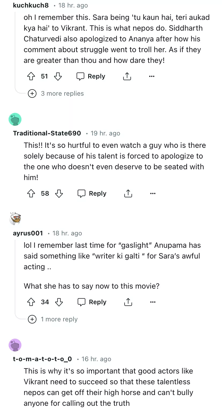Downvote ayrus001's comment
222x409 pixels.
click(59, 302)
